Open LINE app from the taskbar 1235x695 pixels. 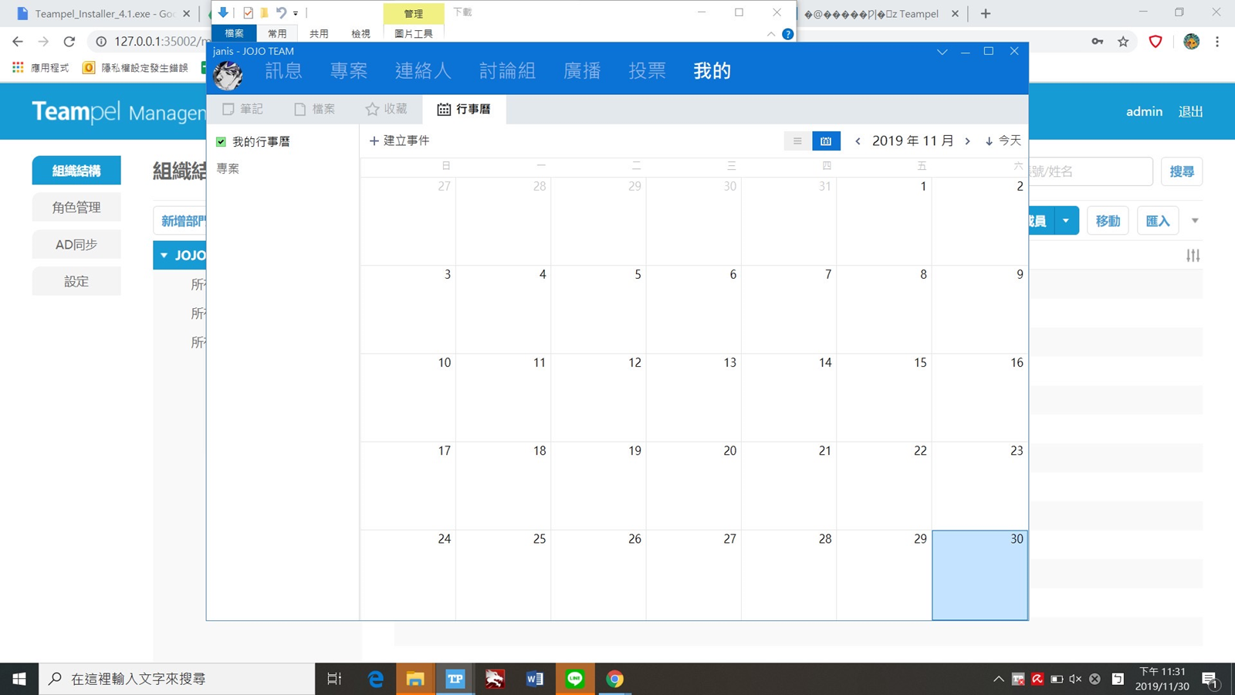tap(575, 679)
